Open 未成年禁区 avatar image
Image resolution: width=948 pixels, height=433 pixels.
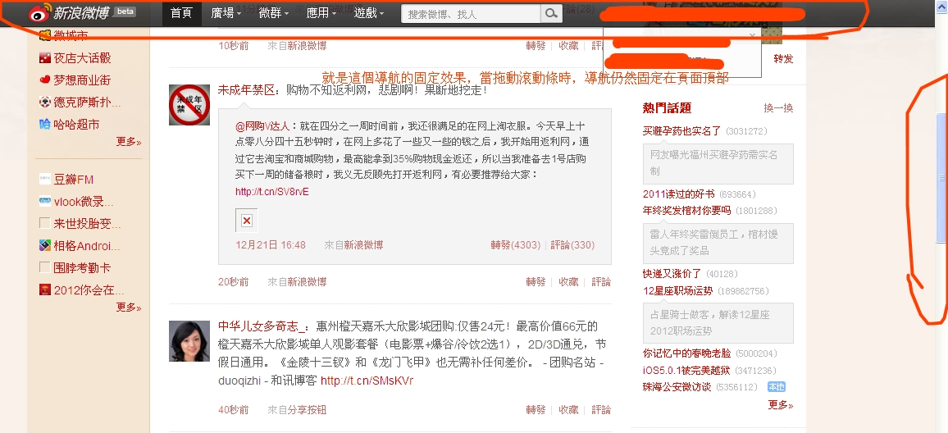(x=189, y=105)
